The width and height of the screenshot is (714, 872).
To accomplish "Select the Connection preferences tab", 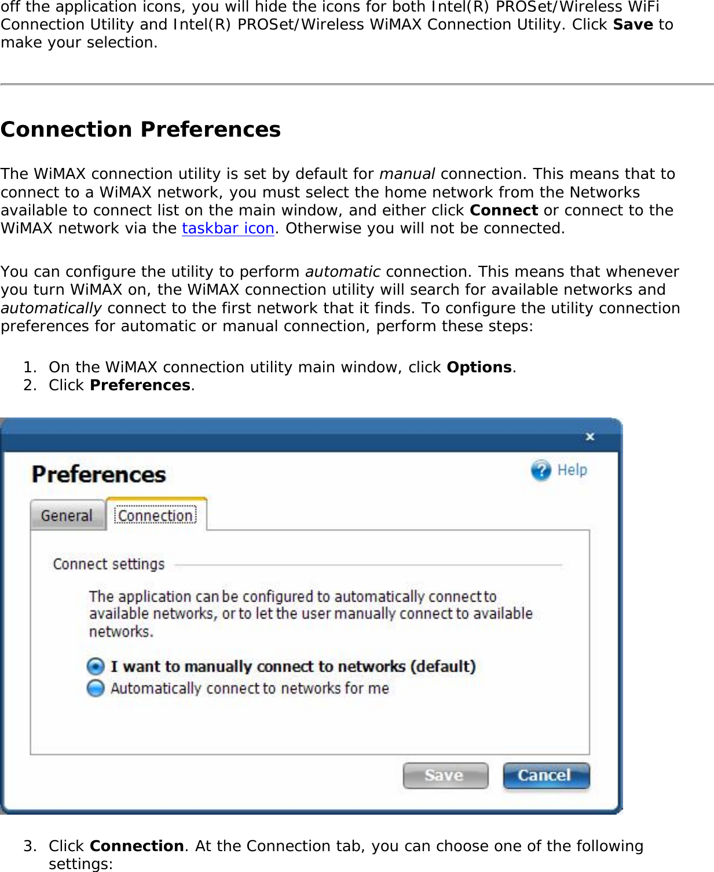I will point(155,514).
